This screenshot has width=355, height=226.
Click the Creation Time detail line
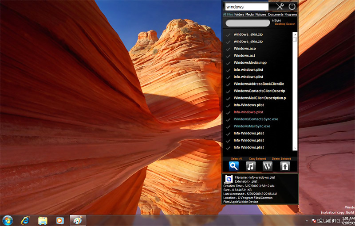click(249, 186)
